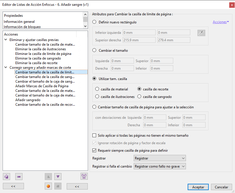Click the Superior derecha 279.4 mm field
The width and height of the screenshot is (235, 193).
coord(174,40)
